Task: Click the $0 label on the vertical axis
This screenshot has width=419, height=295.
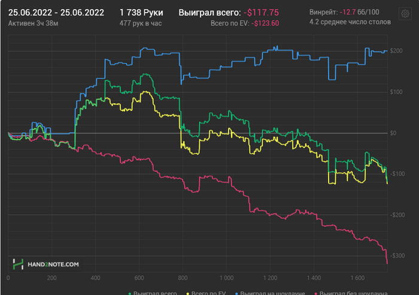Action: click(393, 133)
